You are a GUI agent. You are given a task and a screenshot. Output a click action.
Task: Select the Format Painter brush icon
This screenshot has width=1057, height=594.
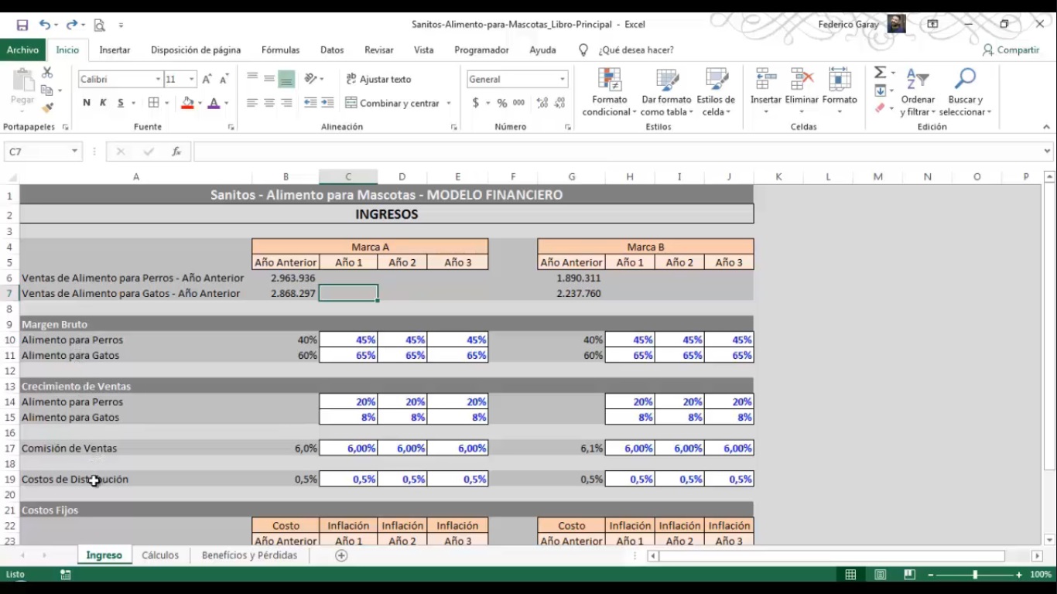tap(47, 108)
